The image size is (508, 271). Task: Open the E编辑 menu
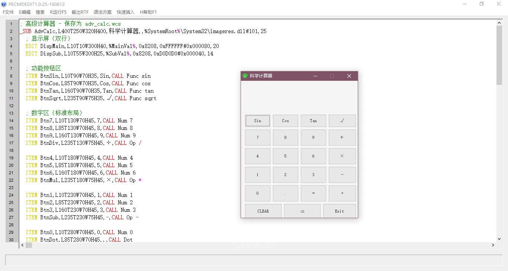(24, 12)
